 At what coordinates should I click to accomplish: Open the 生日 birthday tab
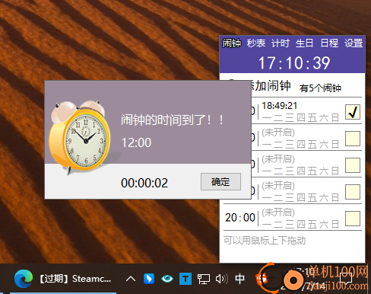304,43
